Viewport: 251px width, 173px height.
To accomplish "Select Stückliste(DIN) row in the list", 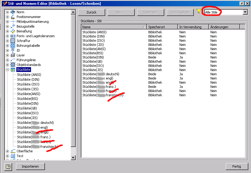I will pos(163,57).
